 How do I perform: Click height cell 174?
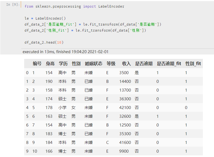pyautogui.click(x=49, y=99)
